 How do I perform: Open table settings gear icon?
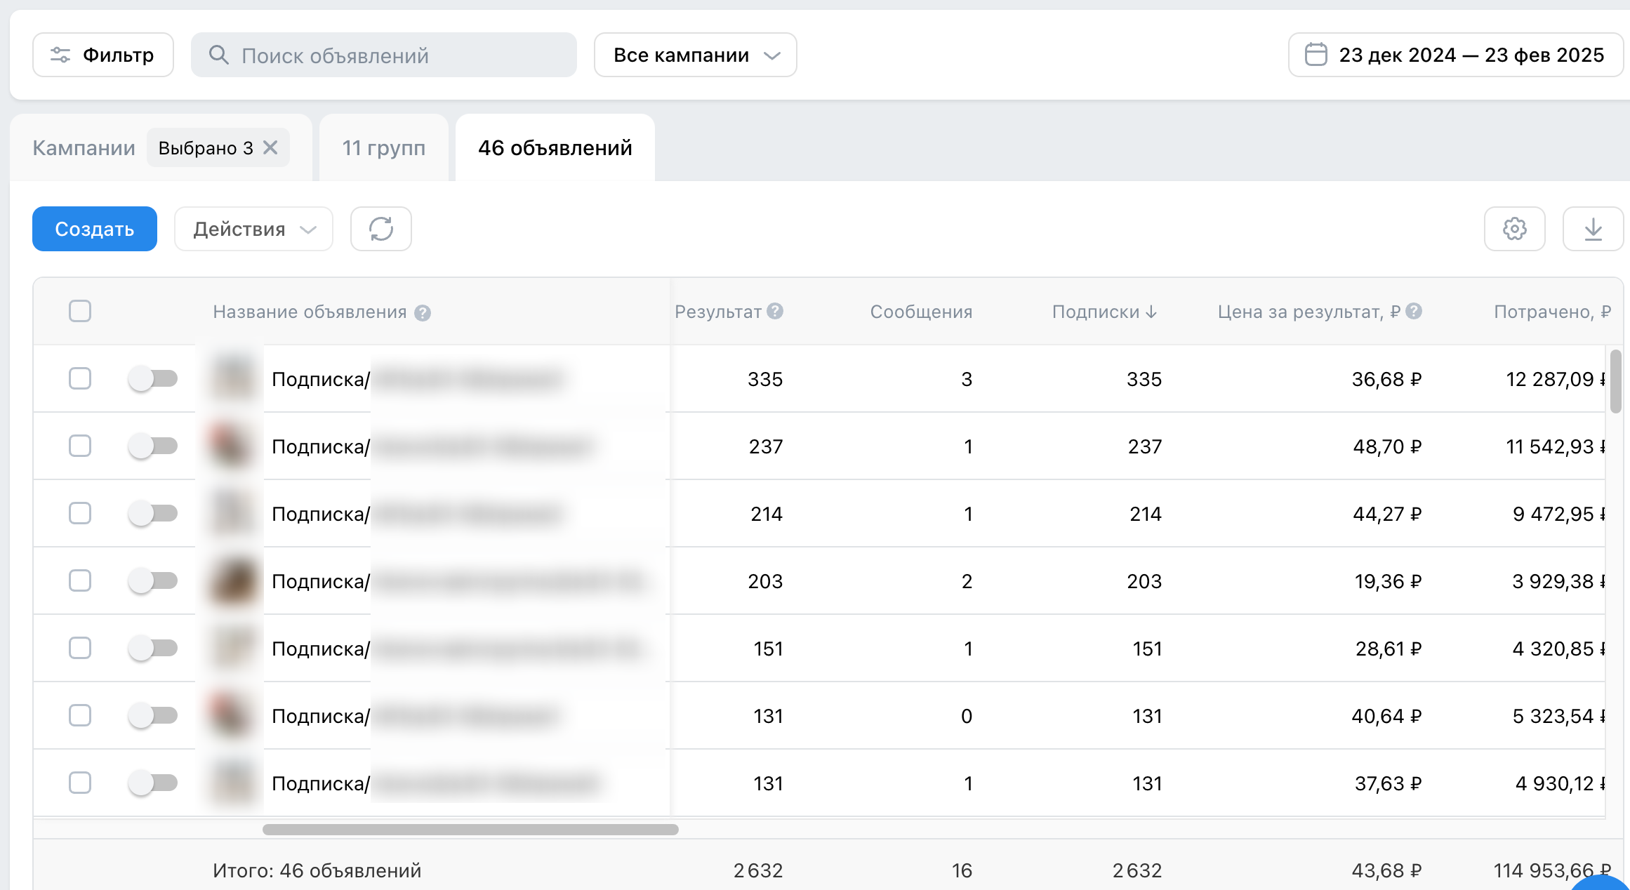1514,229
